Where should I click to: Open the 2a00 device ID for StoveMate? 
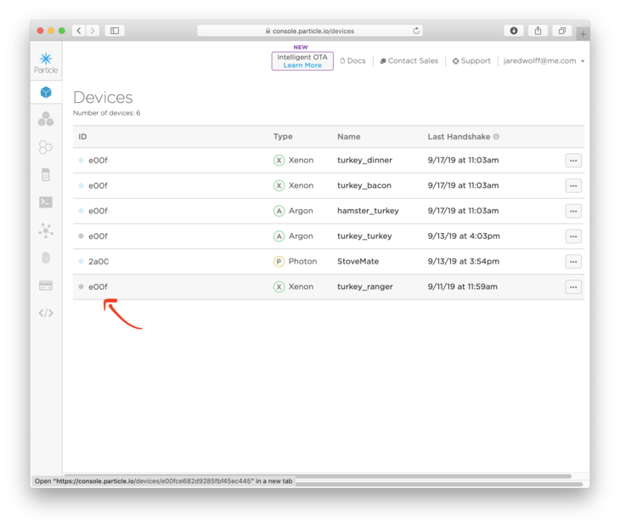[x=99, y=262]
